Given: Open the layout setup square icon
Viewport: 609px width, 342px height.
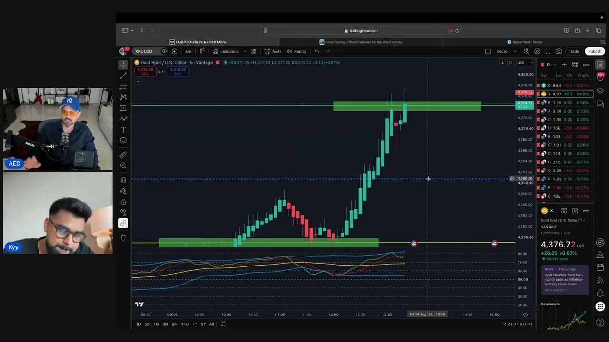Looking at the screenshot, I should point(488,51).
